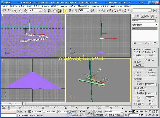Screen dimensions: 160x118
Task: Click the current frame number field
Action: click(133, 115)
